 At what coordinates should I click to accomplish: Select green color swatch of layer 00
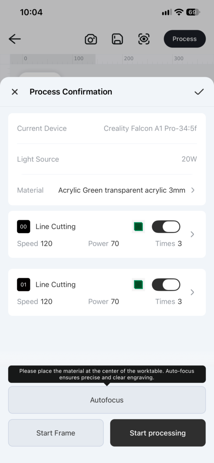(138, 227)
